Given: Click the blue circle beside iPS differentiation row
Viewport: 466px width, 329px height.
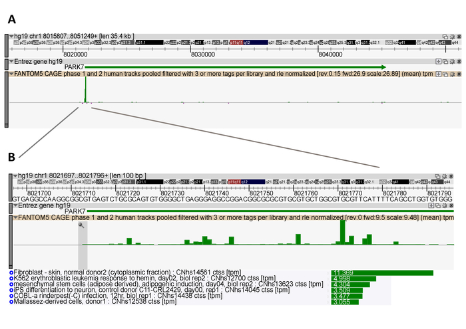Looking at the screenshot, I should (11, 290).
